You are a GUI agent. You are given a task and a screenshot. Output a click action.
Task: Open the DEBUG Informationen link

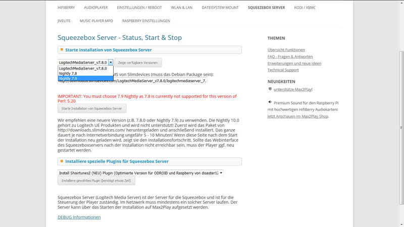[79, 217]
